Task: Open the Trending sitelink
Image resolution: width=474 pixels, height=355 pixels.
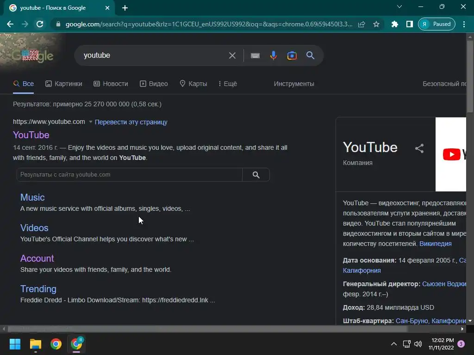Action: [x=38, y=289]
